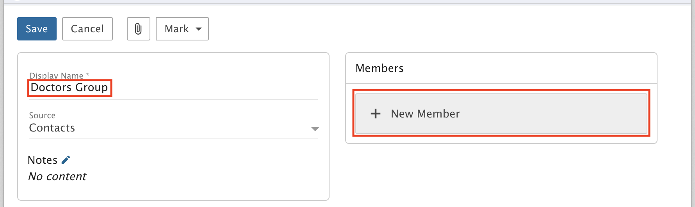The width and height of the screenshot is (695, 207).
Task: Click the paperclip attachment icon
Action: (138, 29)
